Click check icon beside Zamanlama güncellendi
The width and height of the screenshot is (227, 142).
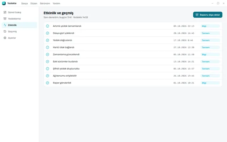(x=48, y=54)
